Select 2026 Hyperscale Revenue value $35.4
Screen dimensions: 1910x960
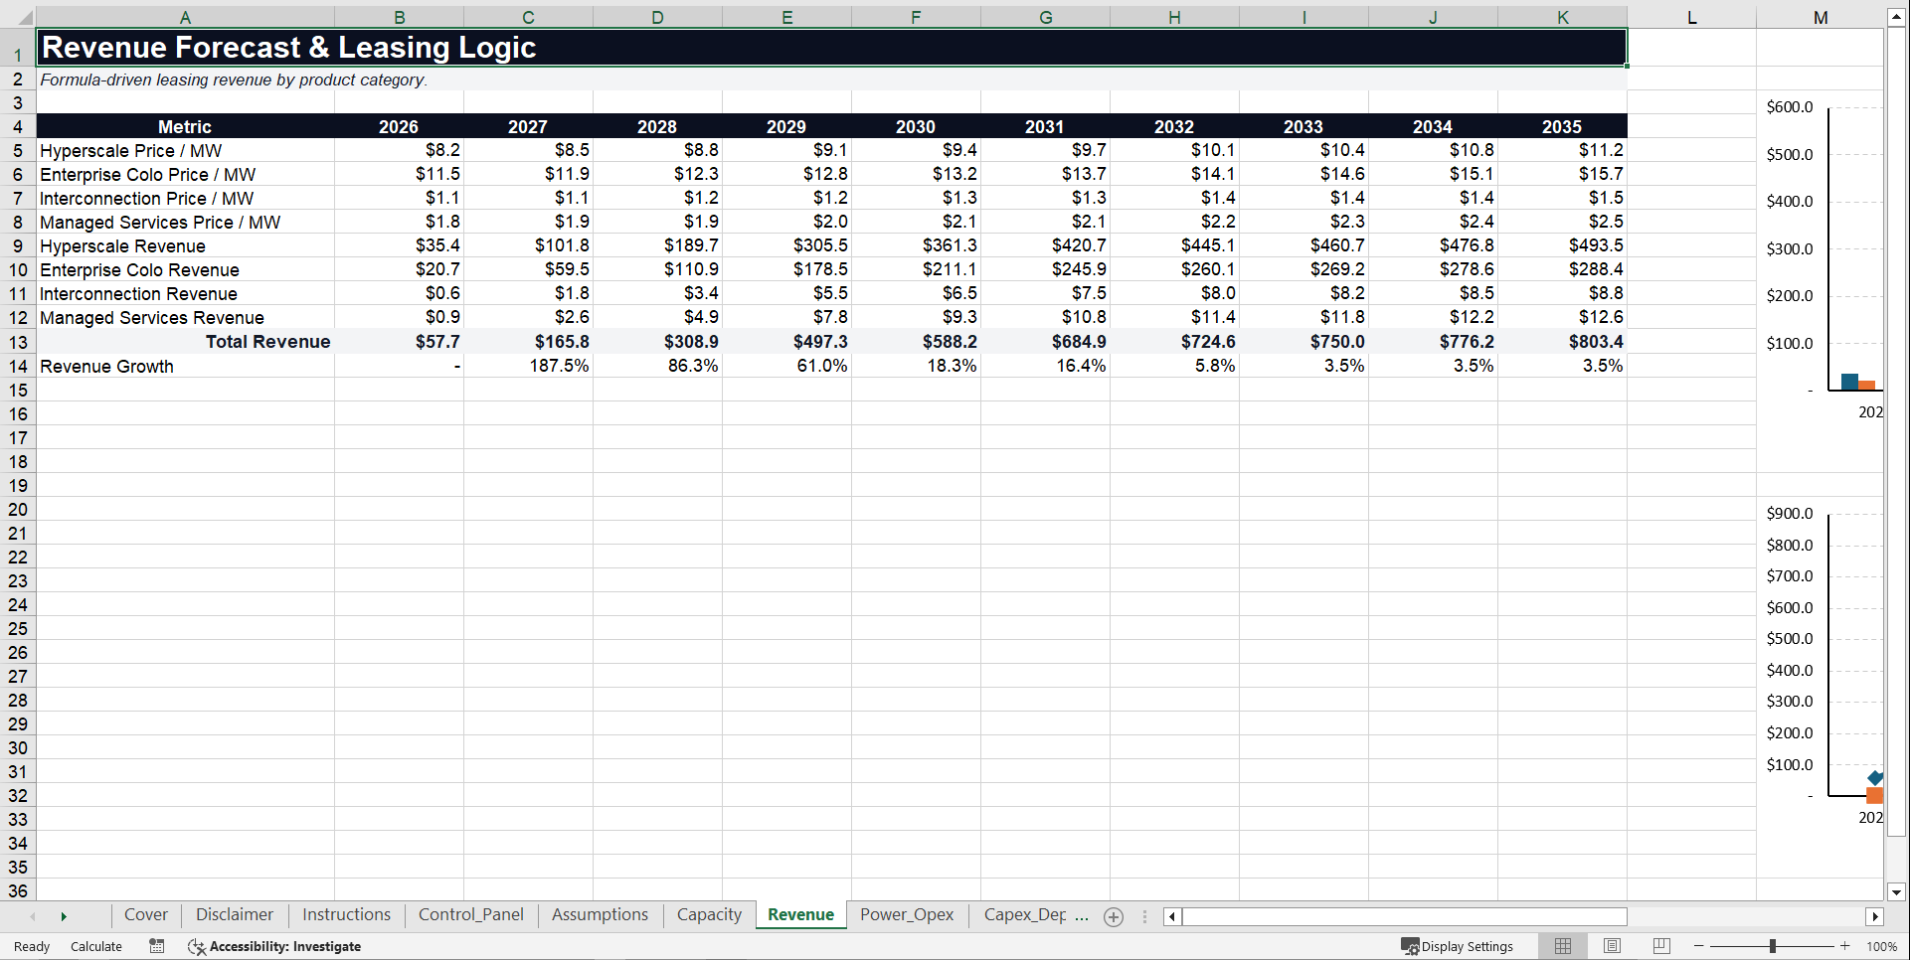399,245
